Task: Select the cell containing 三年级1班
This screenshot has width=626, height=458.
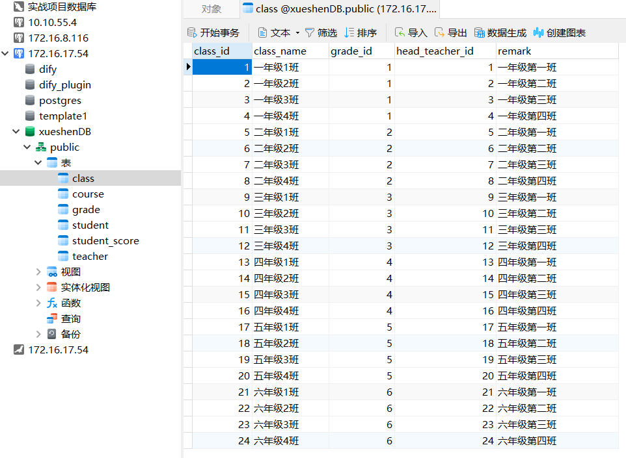Action: coord(276,197)
